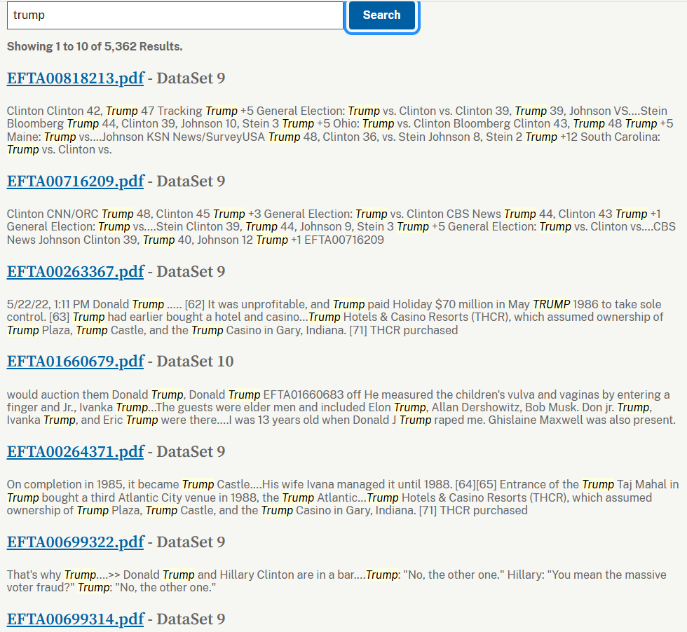Click the DataSet 9 label beside EFTA00264371.pdf

click(x=191, y=452)
